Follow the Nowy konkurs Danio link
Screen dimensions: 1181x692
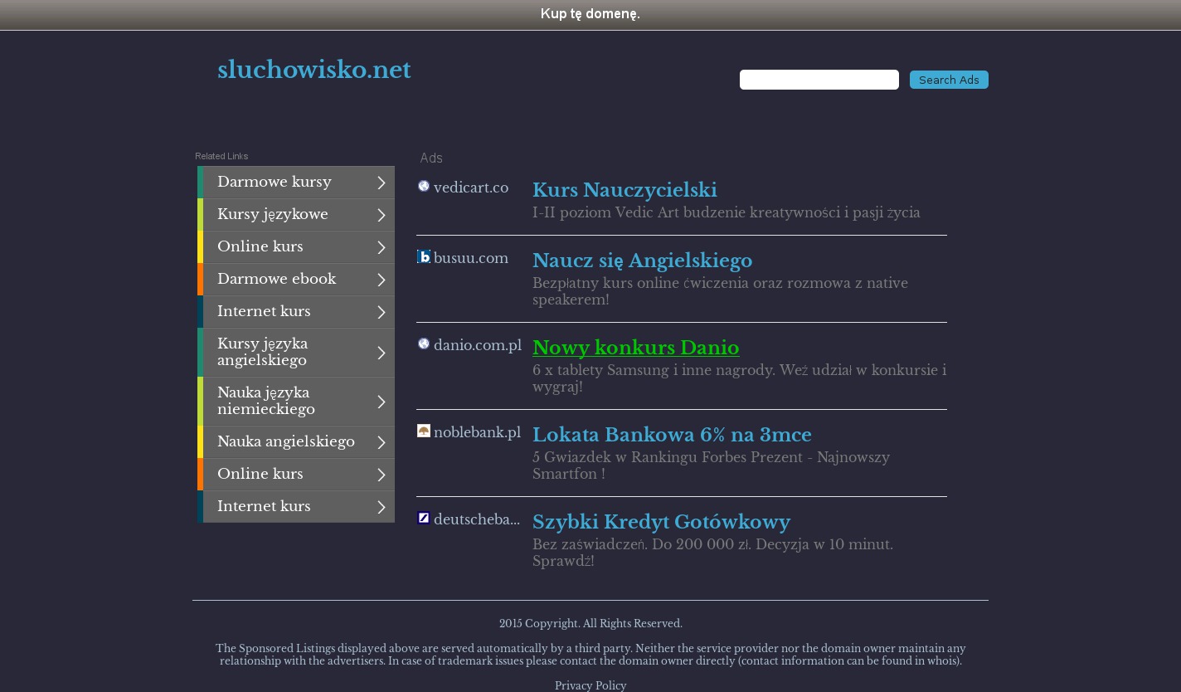click(x=635, y=348)
